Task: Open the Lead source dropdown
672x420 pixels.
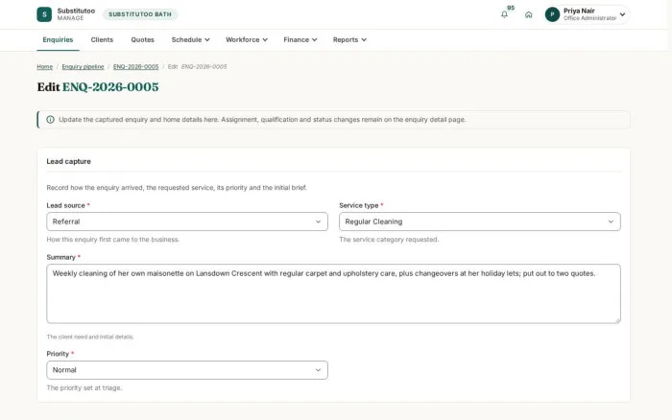Action: pyautogui.click(x=187, y=222)
